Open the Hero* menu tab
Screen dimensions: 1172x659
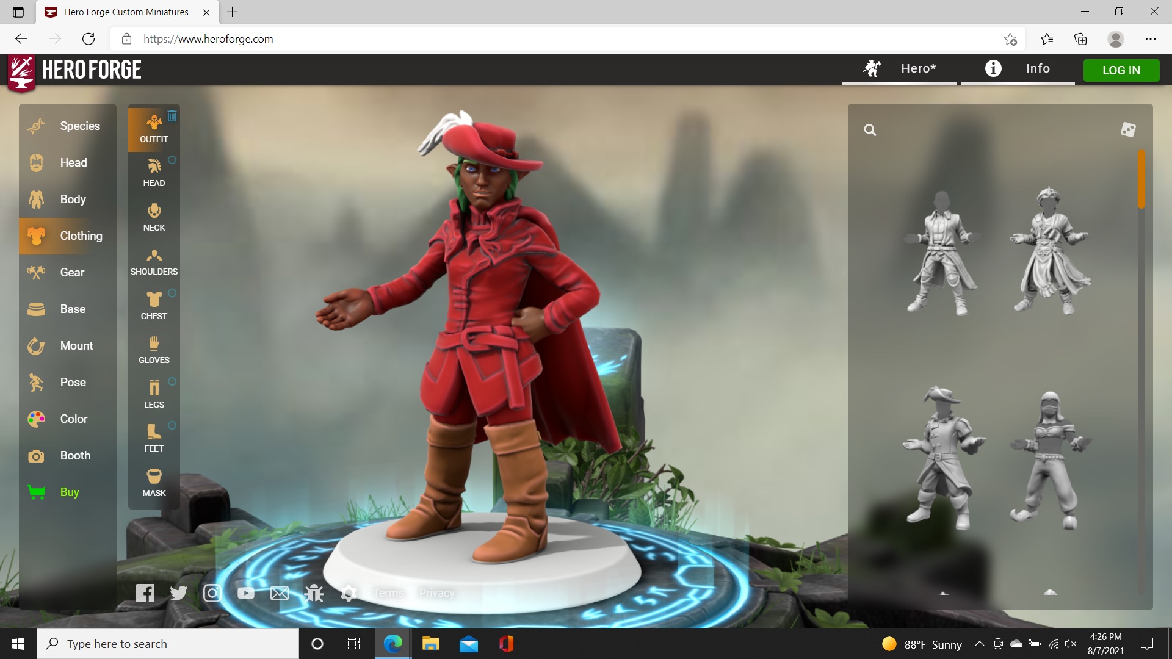coord(899,68)
